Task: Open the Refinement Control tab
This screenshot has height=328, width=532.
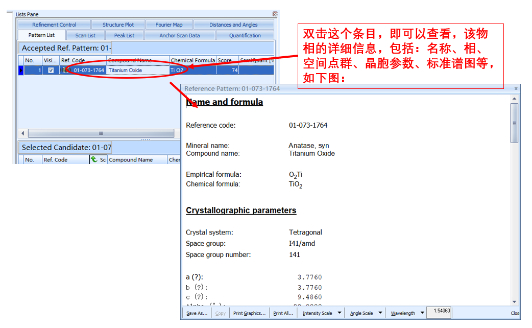Action: pyautogui.click(x=54, y=24)
